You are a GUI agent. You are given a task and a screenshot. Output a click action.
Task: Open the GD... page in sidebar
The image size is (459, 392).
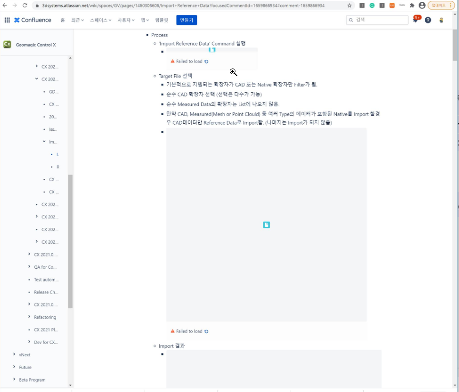pos(54,92)
